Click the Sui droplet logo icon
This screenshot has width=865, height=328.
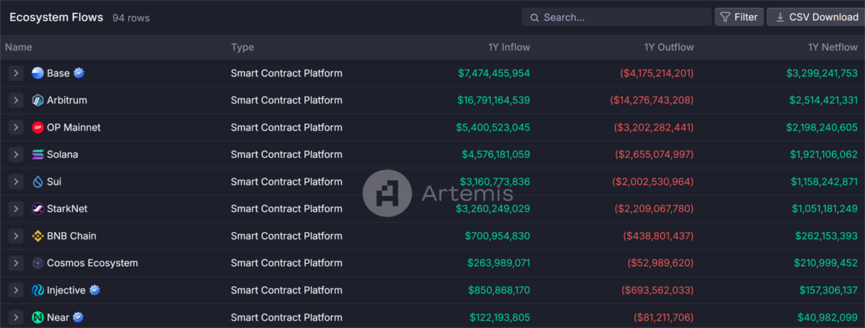[x=38, y=182]
